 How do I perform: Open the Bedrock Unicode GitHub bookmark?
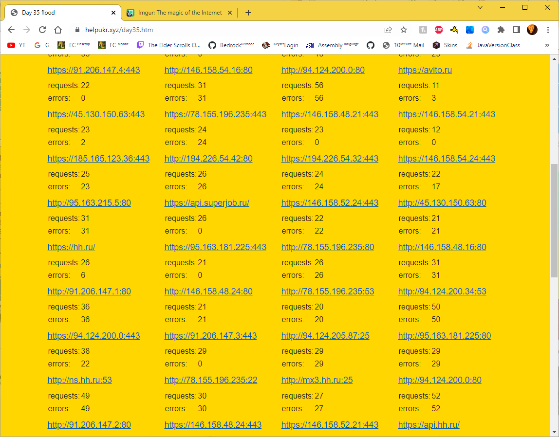pos(231,45)
